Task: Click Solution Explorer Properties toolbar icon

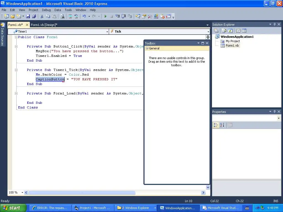Action: (x=216, y=31)
